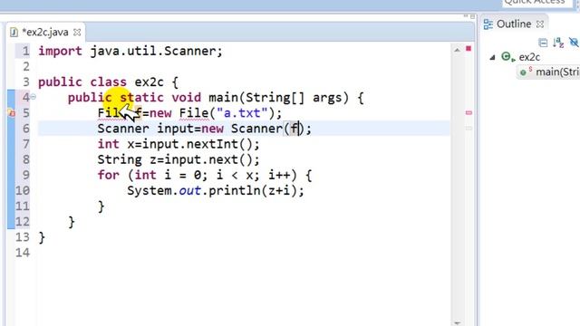Click the editor scrollbar down arrow

tap(457, 323)
